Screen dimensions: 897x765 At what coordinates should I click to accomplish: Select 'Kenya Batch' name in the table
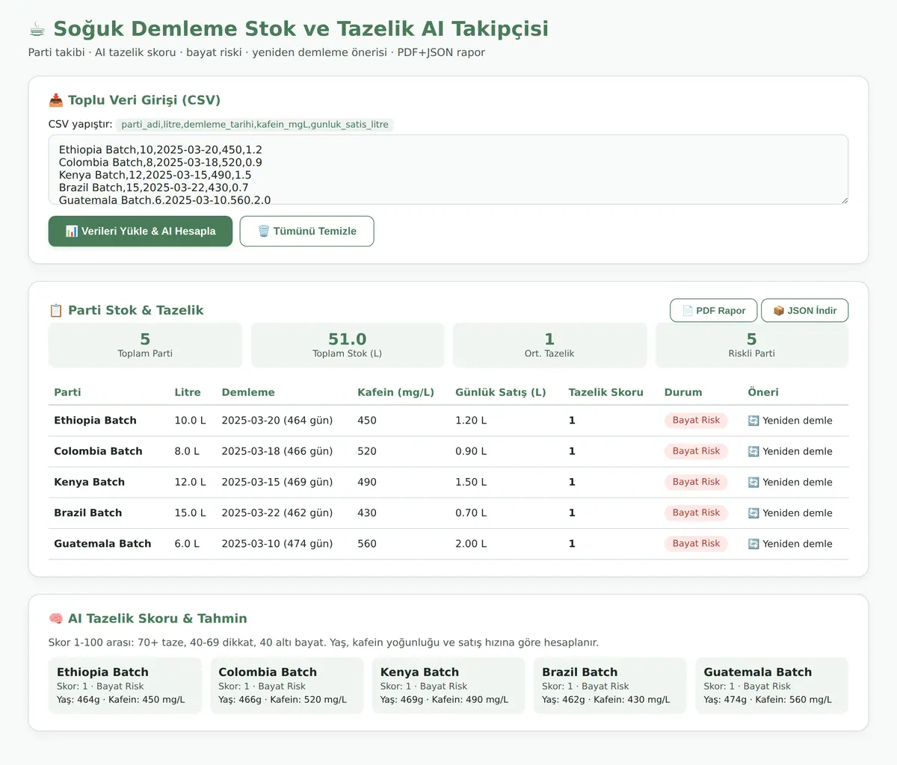click(89, 482)
